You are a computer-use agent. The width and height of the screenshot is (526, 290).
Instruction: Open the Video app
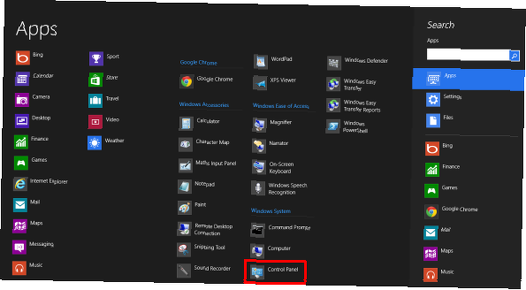click(104, 122)
